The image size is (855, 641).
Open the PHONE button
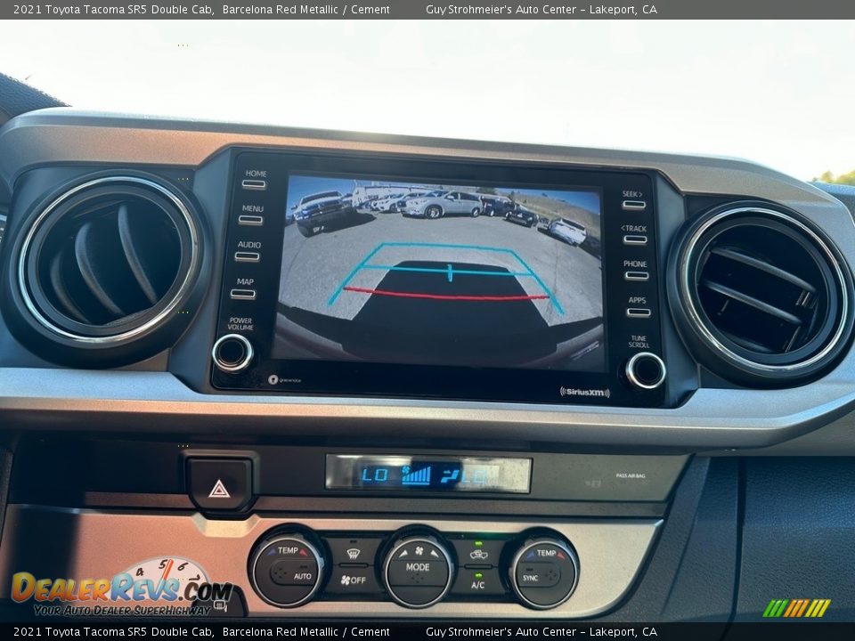637,275
